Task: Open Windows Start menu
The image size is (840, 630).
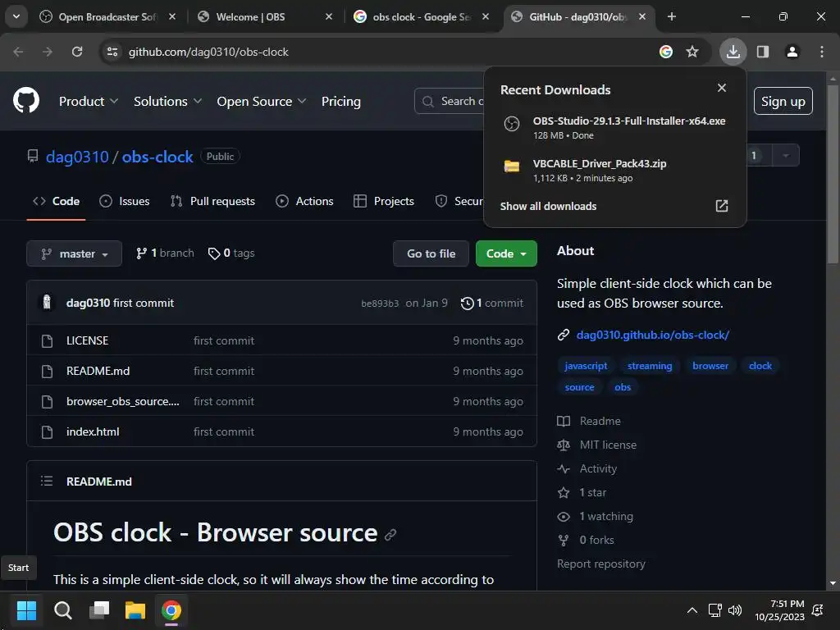Action: coord(26,610)
